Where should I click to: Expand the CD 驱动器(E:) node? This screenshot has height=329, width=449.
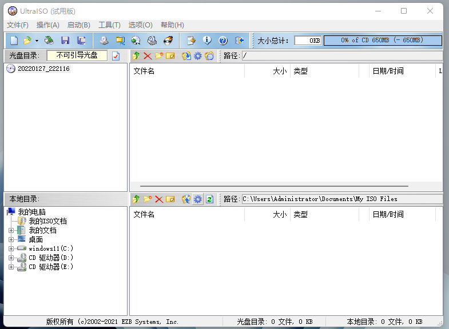[x=11, y=267]
